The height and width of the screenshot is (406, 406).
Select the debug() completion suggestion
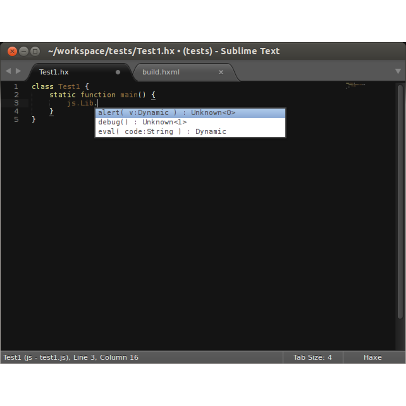(x=142, y=122)
